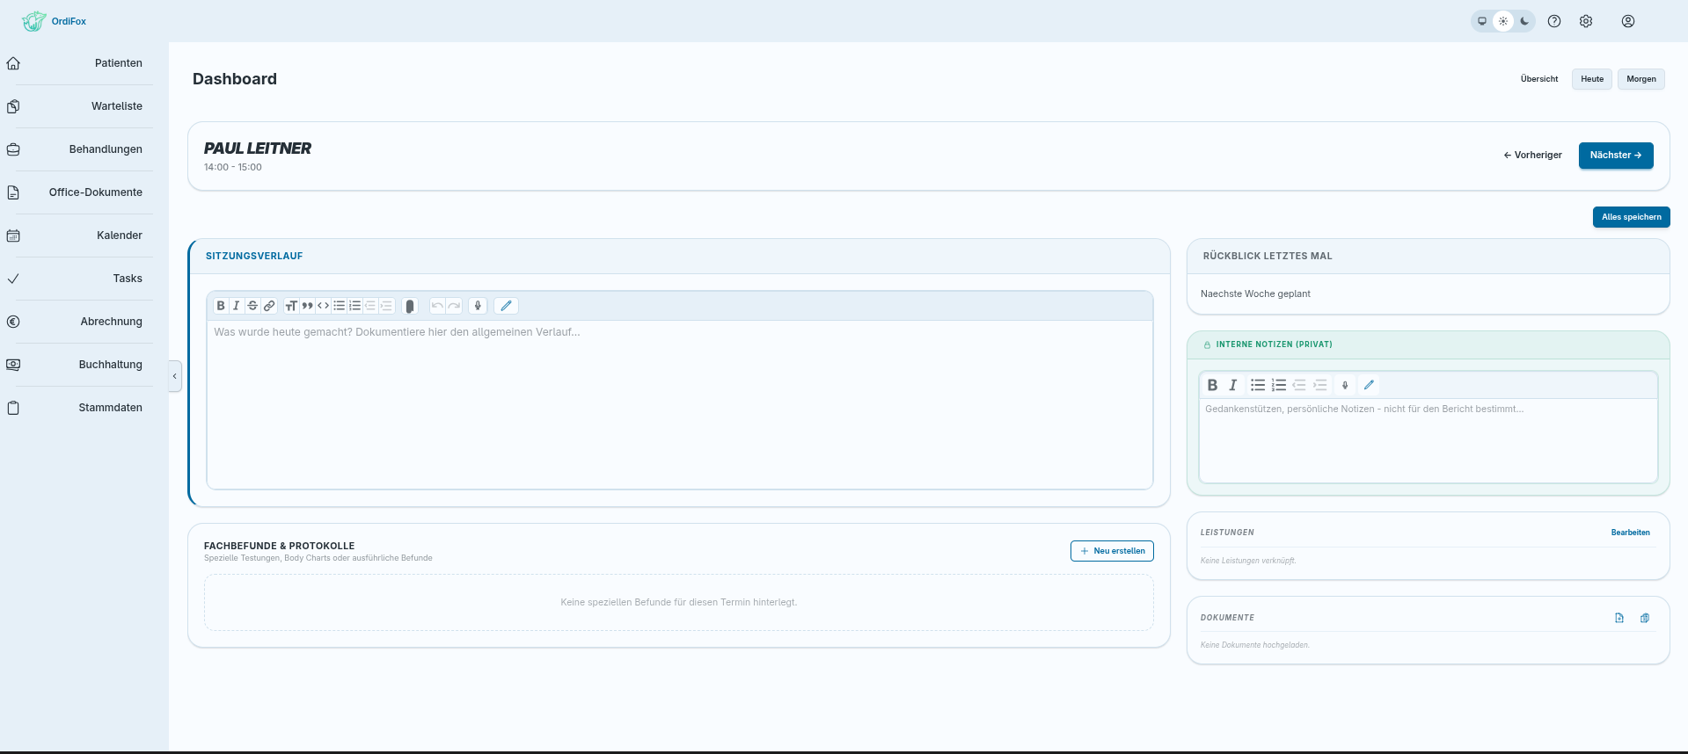Click the copy documents icon in Dokumente
1688x754 pixels.
[x=1645, y=618]
